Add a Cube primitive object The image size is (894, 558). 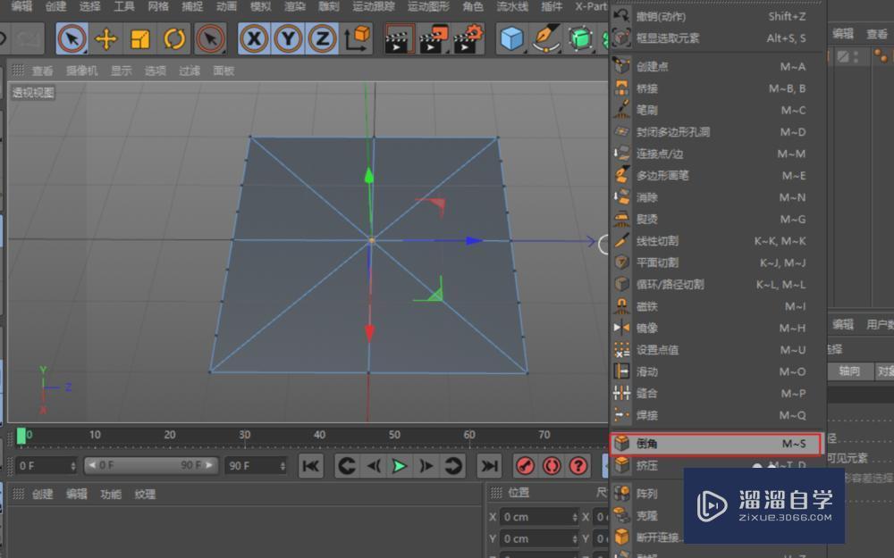[x=511, y=38]
